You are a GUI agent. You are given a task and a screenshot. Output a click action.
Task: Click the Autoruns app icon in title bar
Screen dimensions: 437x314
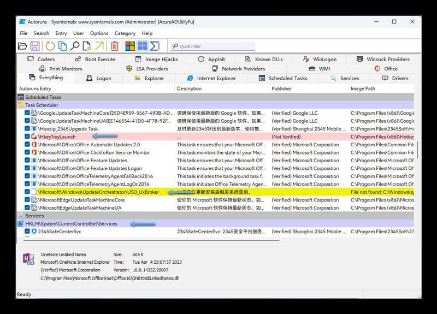[x=22, y=22]
